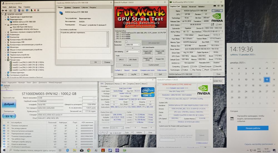This screenshot has width=278, height=153.
Task: Click the GPU-Z green icon in the taskbar
Action: tap(125, 150)
